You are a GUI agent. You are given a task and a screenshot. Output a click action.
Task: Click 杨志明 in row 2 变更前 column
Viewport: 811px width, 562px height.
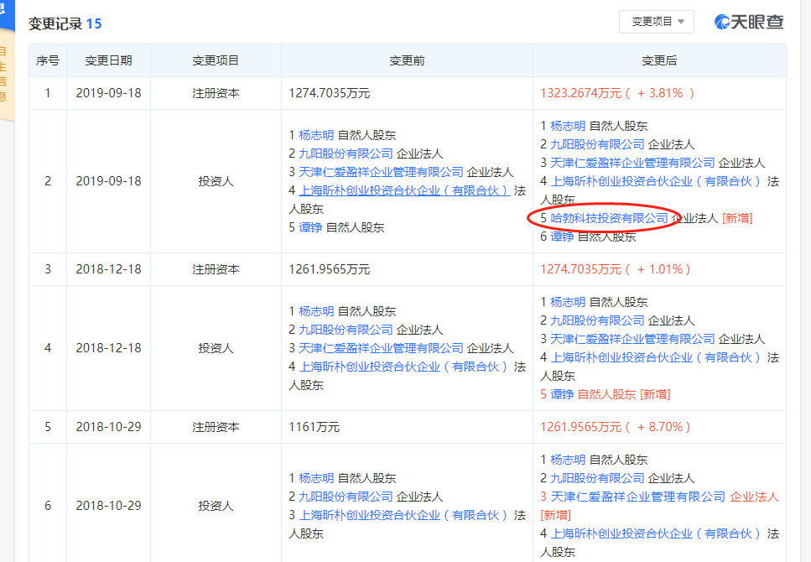click(316, 135)
